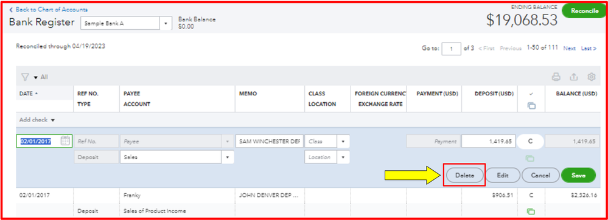Screen dimensions: 608x220
Task: Click the attachment icon in the edit row
Action: (530, 158)
